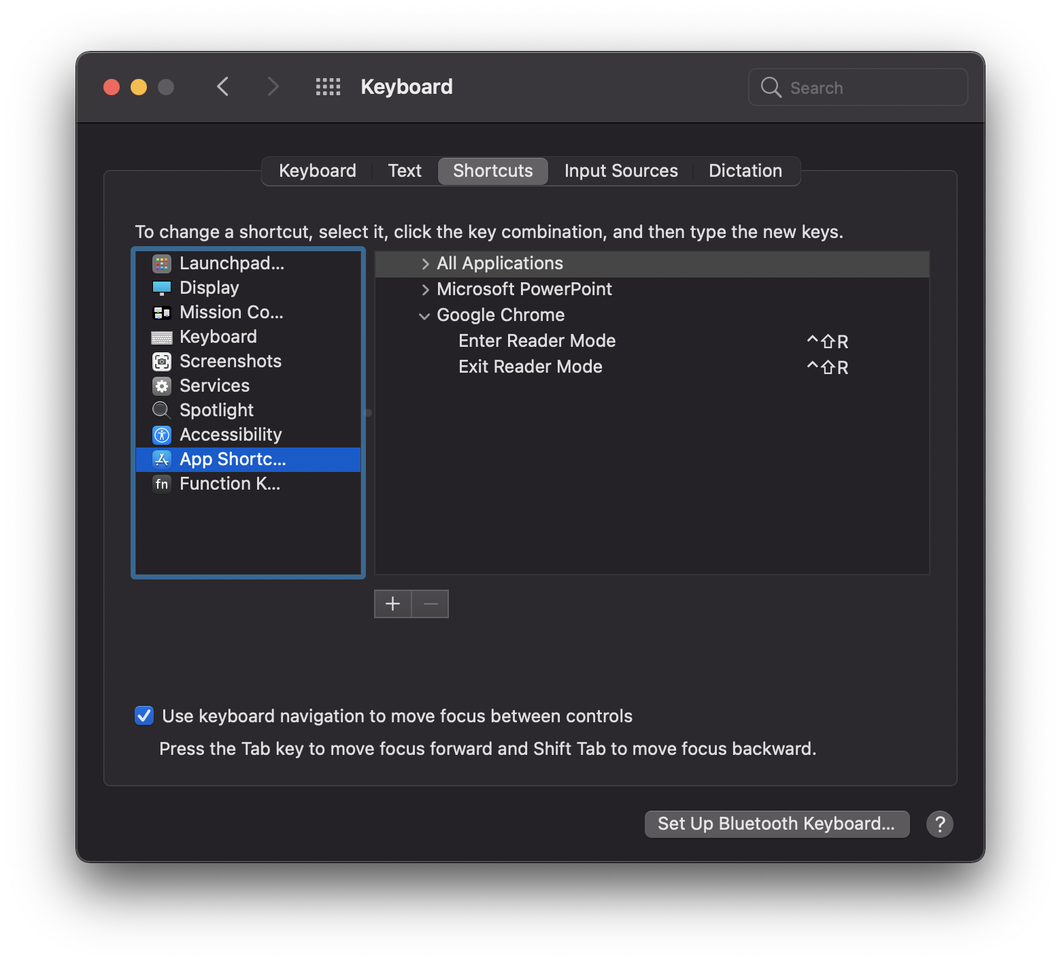1061x963 pixels.
Task: Select the Spotlight category label
Action: (216, 410)
